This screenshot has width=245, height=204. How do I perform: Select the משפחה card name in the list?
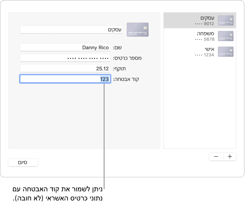click(x=206, y=34)
